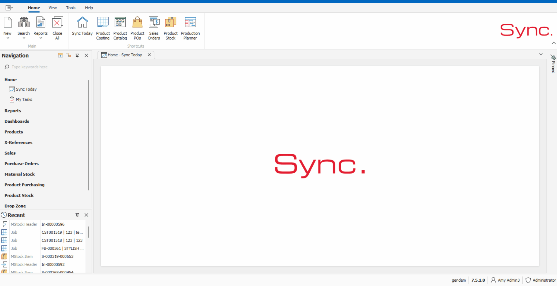Screen dimensions: 557x286
Task: Expand the Search dropdown arrow
Action: (24, 38)
